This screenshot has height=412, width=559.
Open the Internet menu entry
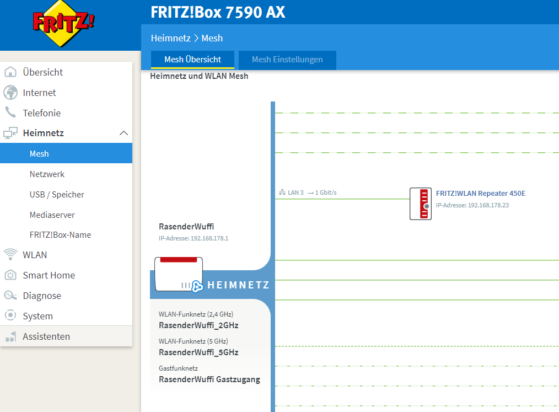[x=66, y=93]
